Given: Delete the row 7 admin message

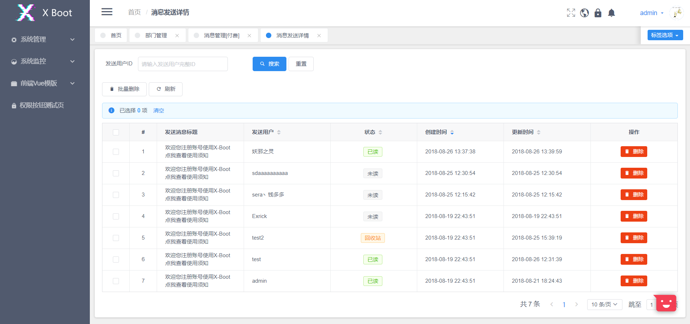Looking at the screenshot, I should point(634,281).
